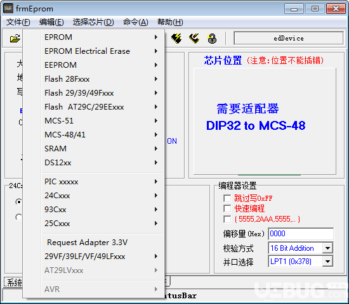Open the 校验方式 16 Bit Addition dropdown
The height and width of the screenshot is (304, 349).
point(327,248)
